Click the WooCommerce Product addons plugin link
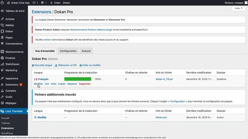 pos(91,30)
